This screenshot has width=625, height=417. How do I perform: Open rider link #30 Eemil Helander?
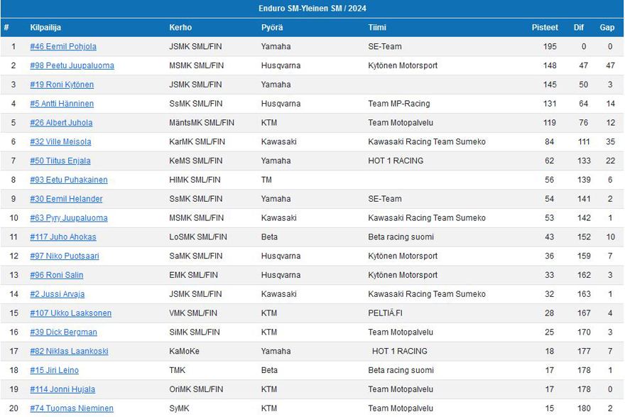click(66, 199)
